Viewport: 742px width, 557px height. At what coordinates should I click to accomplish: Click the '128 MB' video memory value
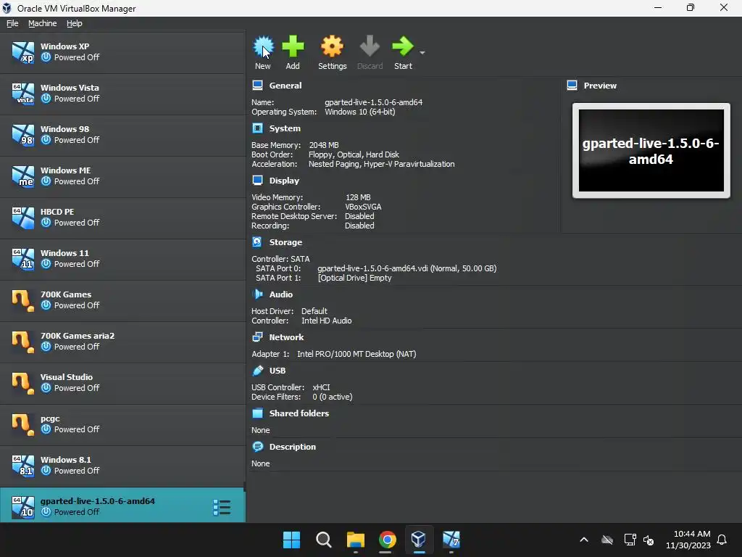(358, 197)
